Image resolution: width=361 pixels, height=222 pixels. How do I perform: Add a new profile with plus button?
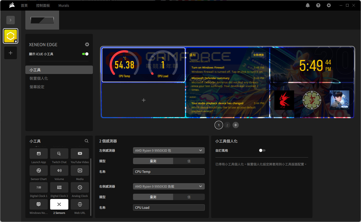(x=11, y=53)
